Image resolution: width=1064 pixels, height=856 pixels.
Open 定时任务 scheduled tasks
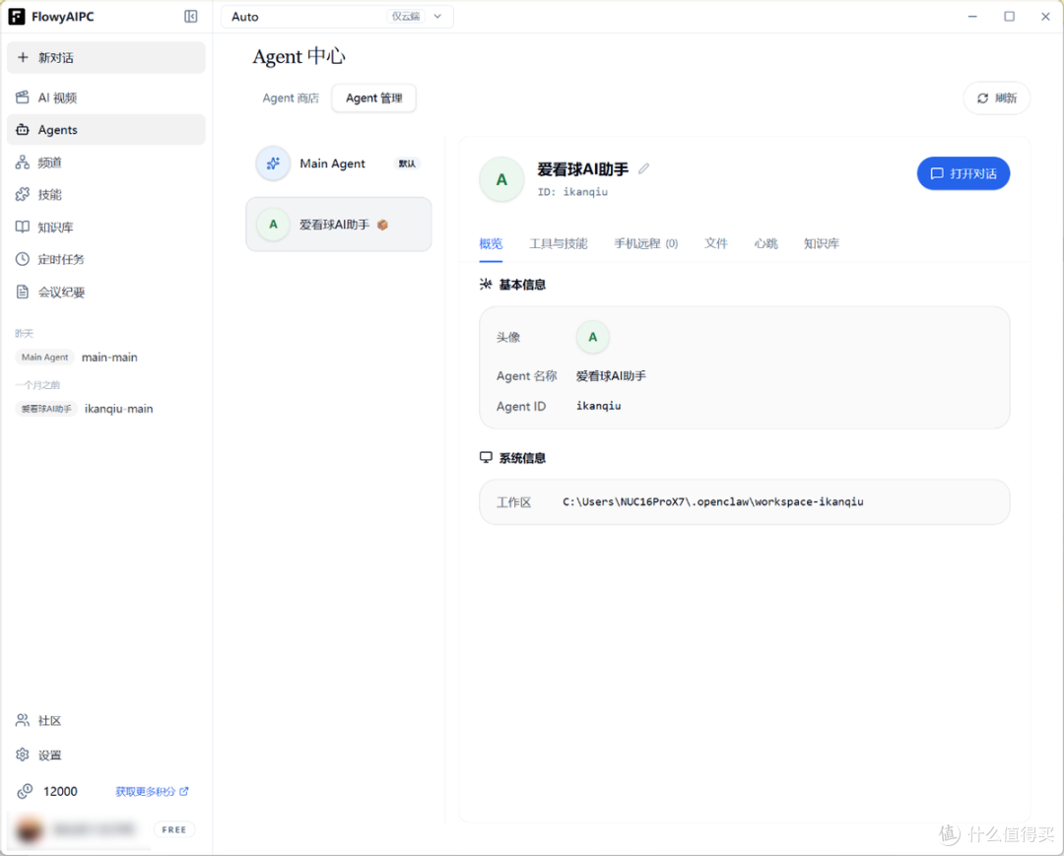(x=105, y=259)
